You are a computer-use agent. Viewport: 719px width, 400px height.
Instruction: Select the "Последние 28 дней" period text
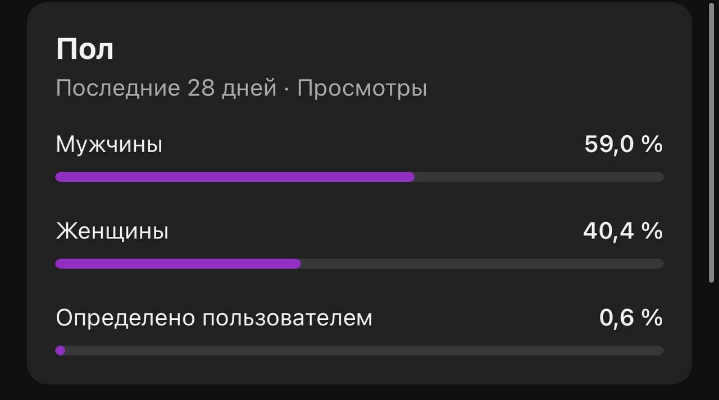click(x=166, y=88)
